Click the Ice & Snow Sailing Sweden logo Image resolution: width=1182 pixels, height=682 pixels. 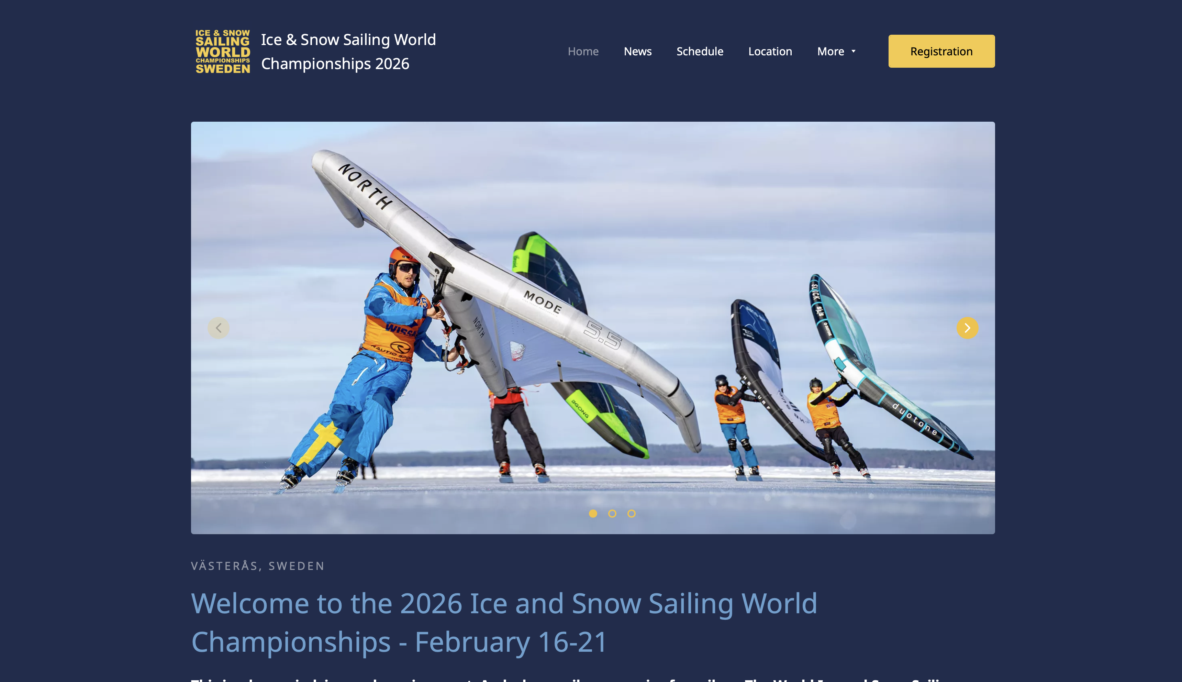click(x=223, y=52)
